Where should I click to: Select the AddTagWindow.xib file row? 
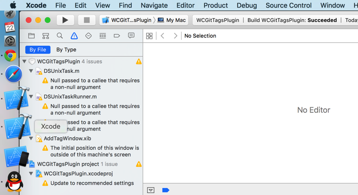(x=81, y=139)
